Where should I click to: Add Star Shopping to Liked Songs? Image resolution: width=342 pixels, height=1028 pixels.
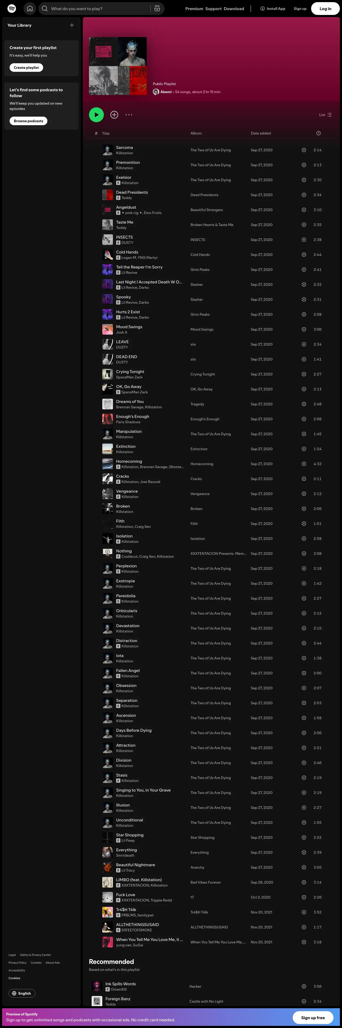[x=304, y=837]
